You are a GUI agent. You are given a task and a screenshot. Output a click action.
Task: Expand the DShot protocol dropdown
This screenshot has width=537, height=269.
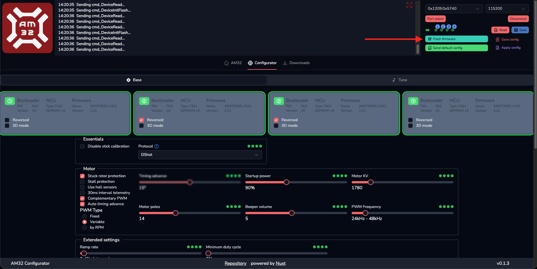point(200,155)
